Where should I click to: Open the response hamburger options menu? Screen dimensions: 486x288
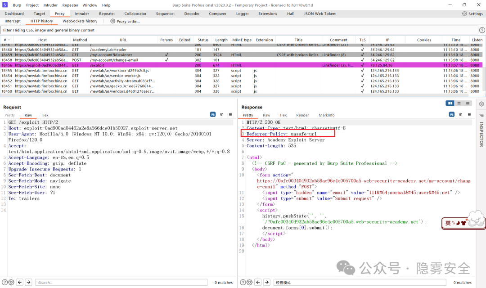(x=469, y=114)
